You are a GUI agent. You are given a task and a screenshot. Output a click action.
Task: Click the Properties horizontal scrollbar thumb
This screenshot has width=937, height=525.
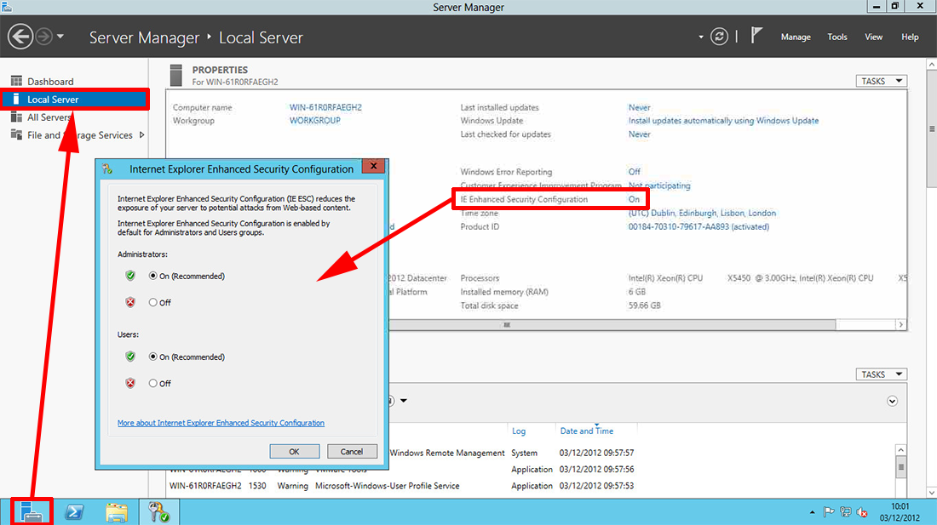click(612, 325)
